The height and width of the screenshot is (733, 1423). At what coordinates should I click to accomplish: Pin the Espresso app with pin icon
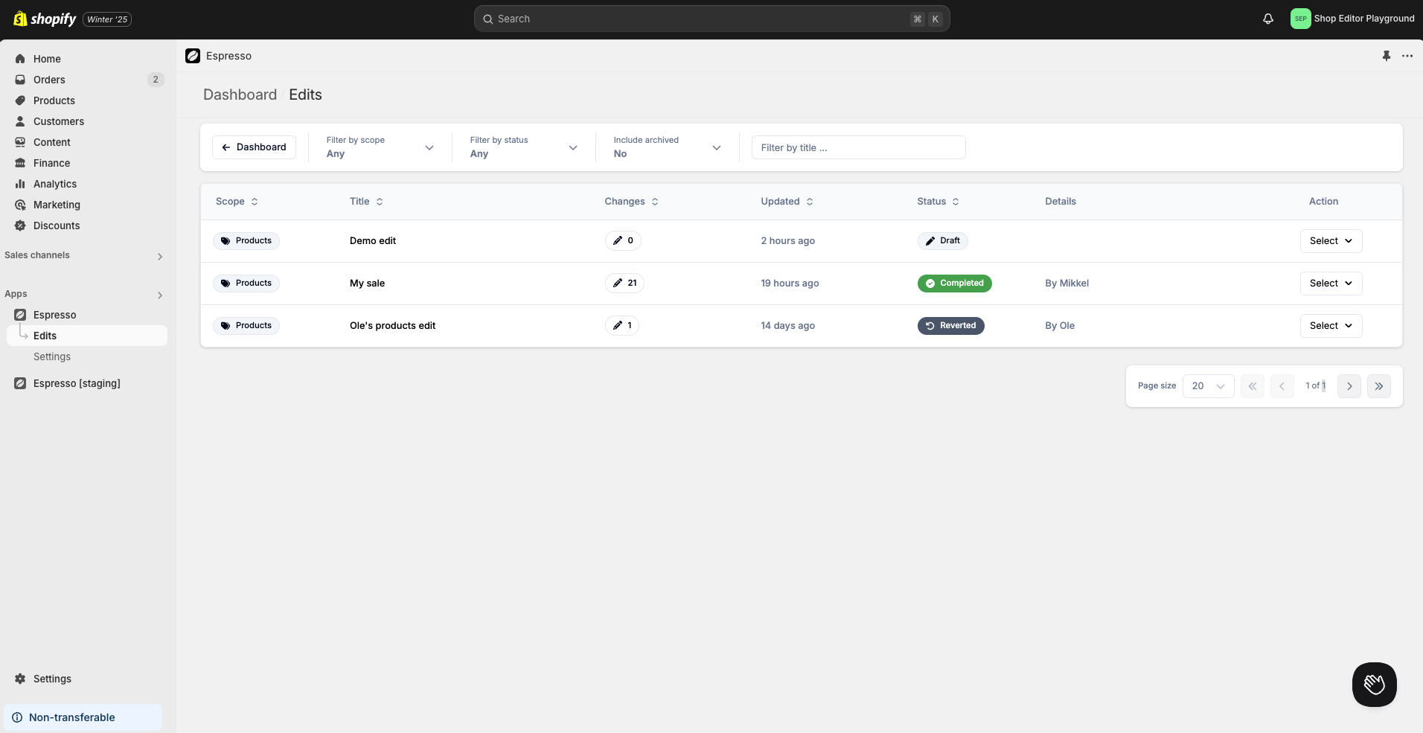coord(1386,56)
